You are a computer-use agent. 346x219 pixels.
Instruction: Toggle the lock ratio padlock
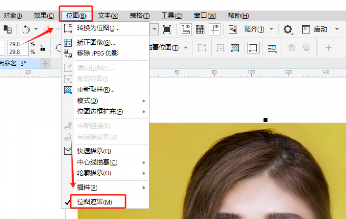(42, 48)
